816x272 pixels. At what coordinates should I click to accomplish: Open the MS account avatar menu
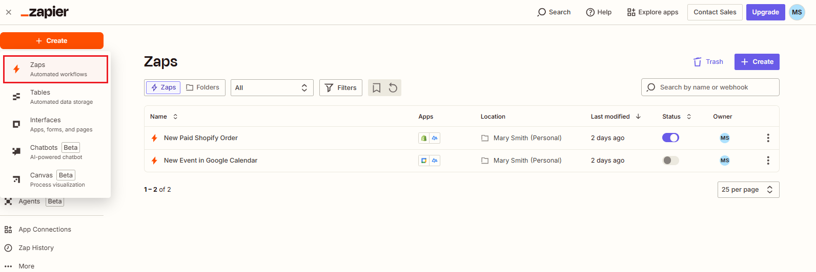[797, 12]
